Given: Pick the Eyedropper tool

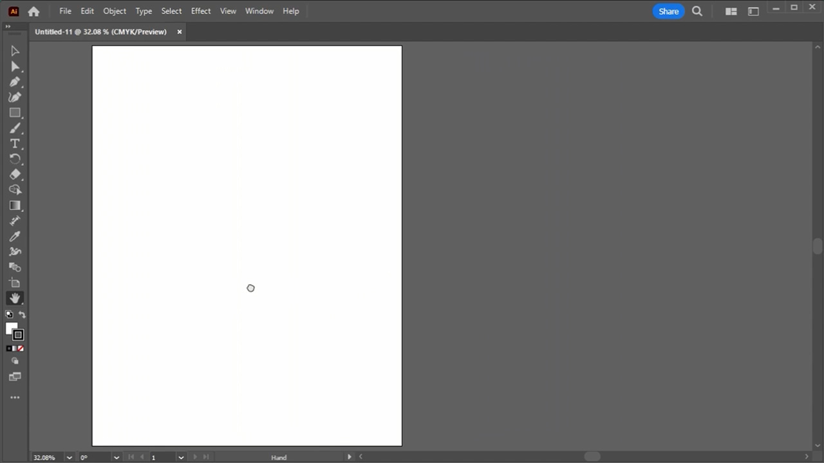Looking at the screenshot, I should 15,236.
